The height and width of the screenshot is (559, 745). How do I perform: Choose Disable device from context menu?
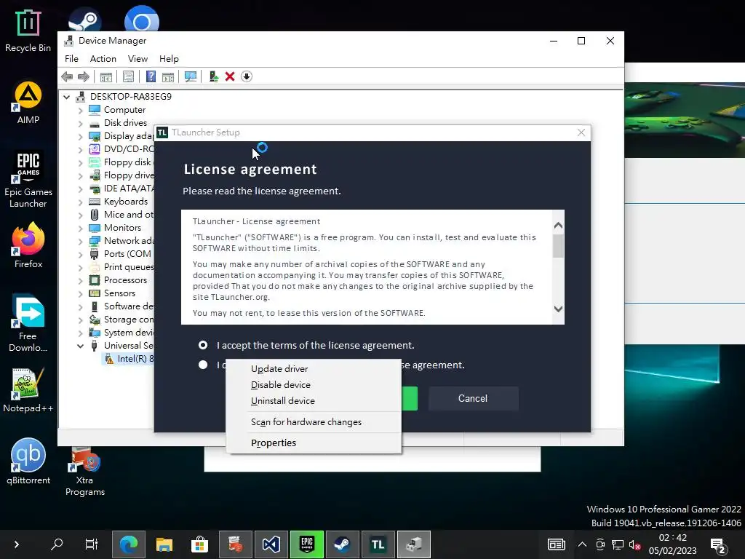click(x=314, y=385)
